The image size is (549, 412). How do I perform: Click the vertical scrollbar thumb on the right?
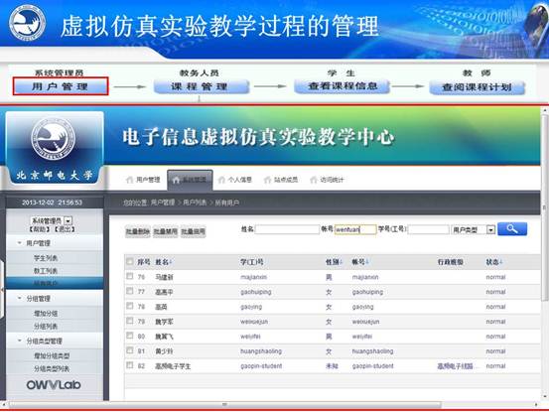pos(545,207)
